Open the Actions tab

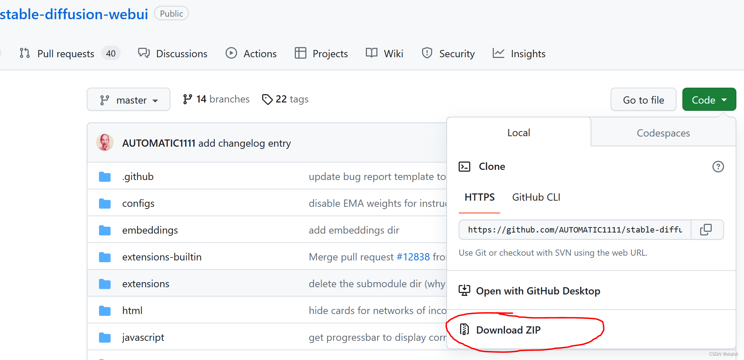(x=251, y=54)
